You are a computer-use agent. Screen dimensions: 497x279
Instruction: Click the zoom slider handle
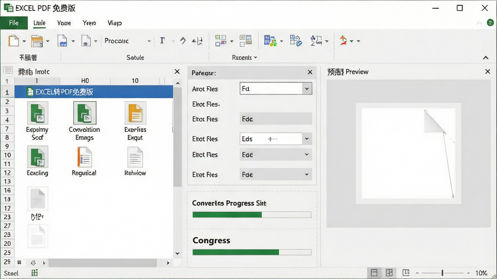point(442,273)
